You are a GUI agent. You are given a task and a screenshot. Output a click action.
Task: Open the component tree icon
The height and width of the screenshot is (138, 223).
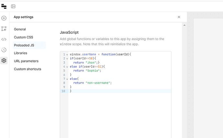coord(4,29)
